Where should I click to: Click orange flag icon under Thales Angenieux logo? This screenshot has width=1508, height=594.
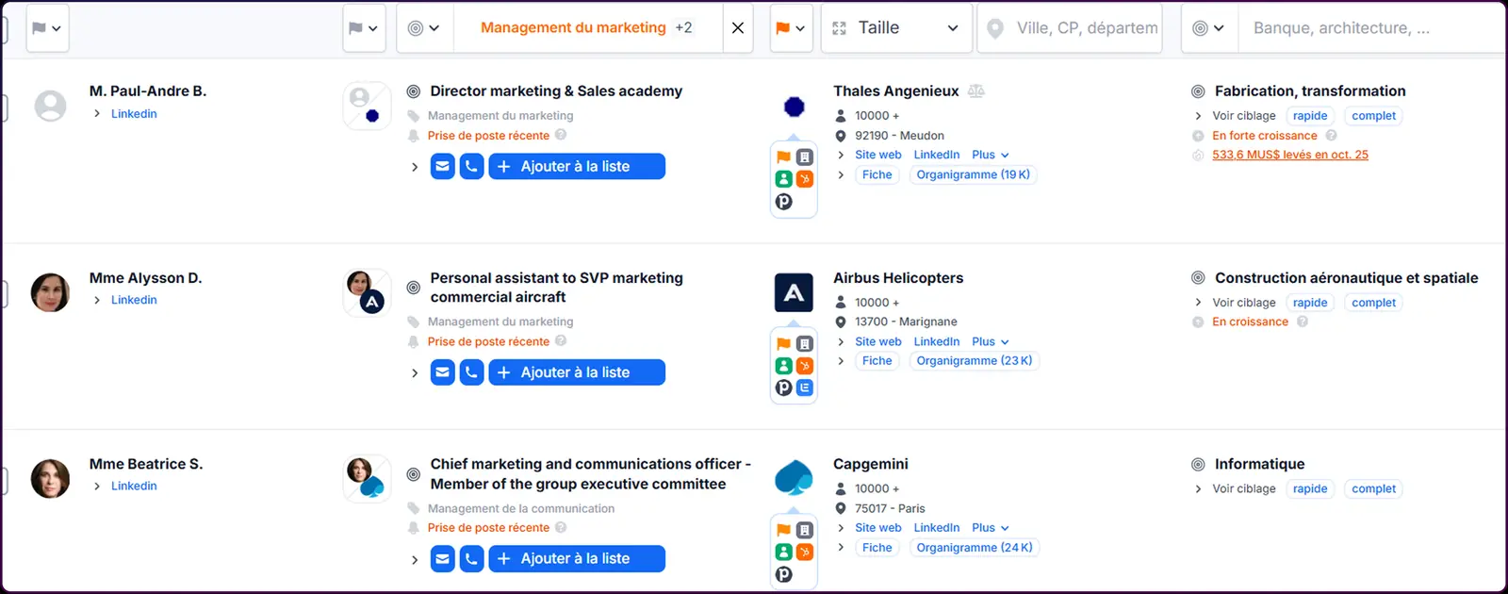[784, 157]
